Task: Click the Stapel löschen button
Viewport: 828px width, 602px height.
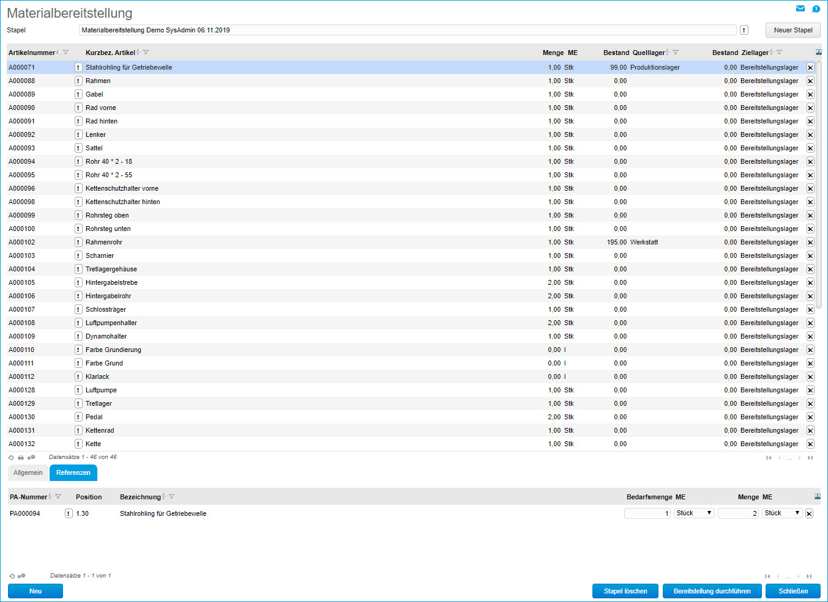Action: coord(625,591)
